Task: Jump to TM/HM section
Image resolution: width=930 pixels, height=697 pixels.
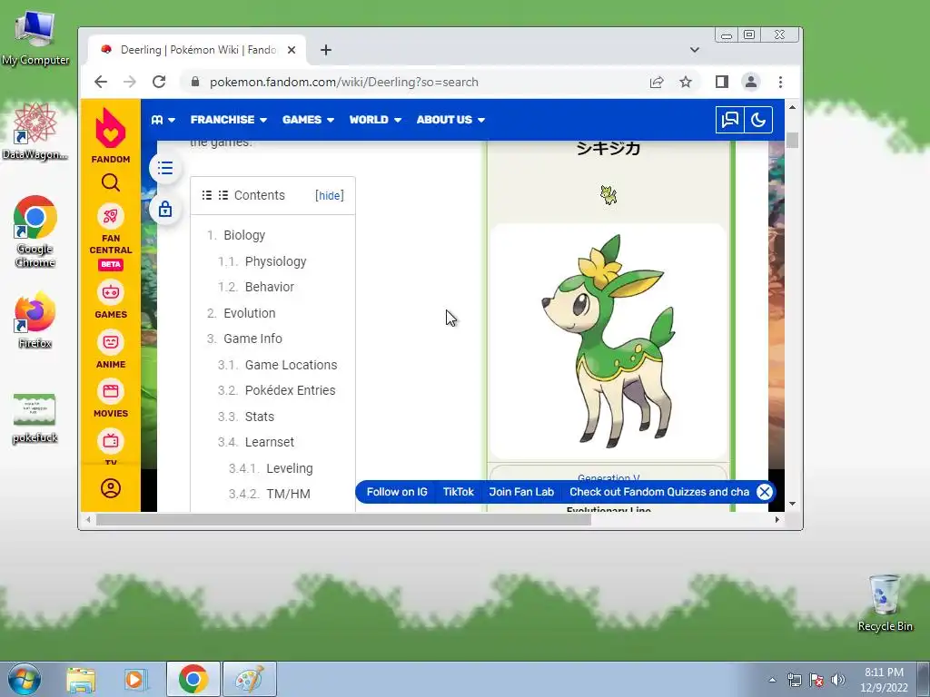Action: pyautogui.click(x=288, y=494)
